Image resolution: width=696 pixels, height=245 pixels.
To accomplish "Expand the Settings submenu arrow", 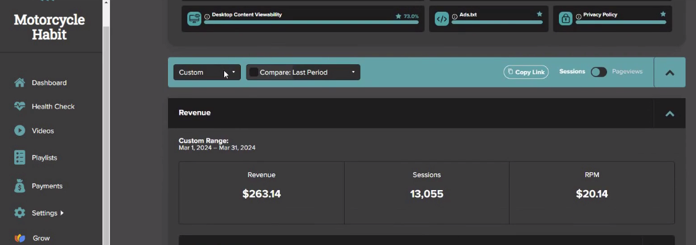I will [x=62, y=213].
